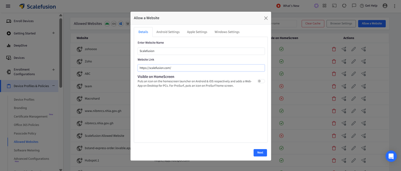Screen dimensions: 401x171
Task: Click the Website Link field
Action: pyautogui.click(x=201, y=68)
